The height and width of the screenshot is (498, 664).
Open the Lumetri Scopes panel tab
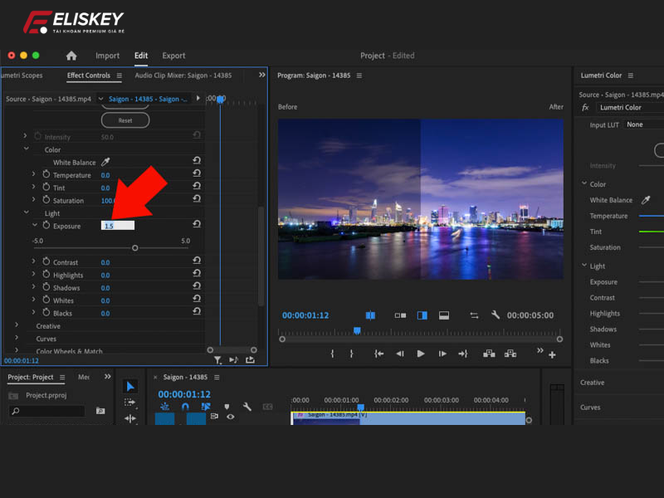point(21,75)
